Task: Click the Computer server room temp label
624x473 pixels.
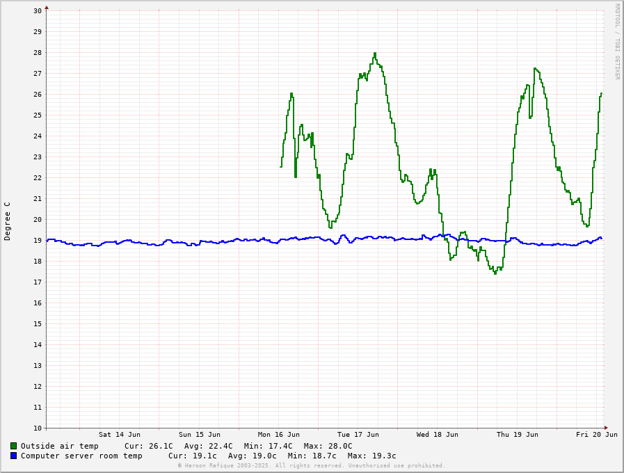Action: (81, 456)
